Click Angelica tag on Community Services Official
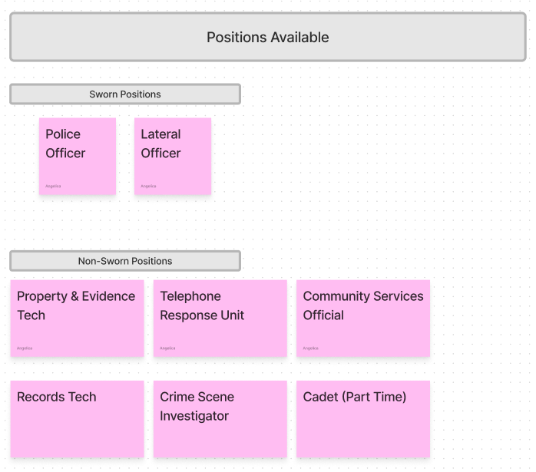Screen dimensions: 536x472 click(310, 348)
